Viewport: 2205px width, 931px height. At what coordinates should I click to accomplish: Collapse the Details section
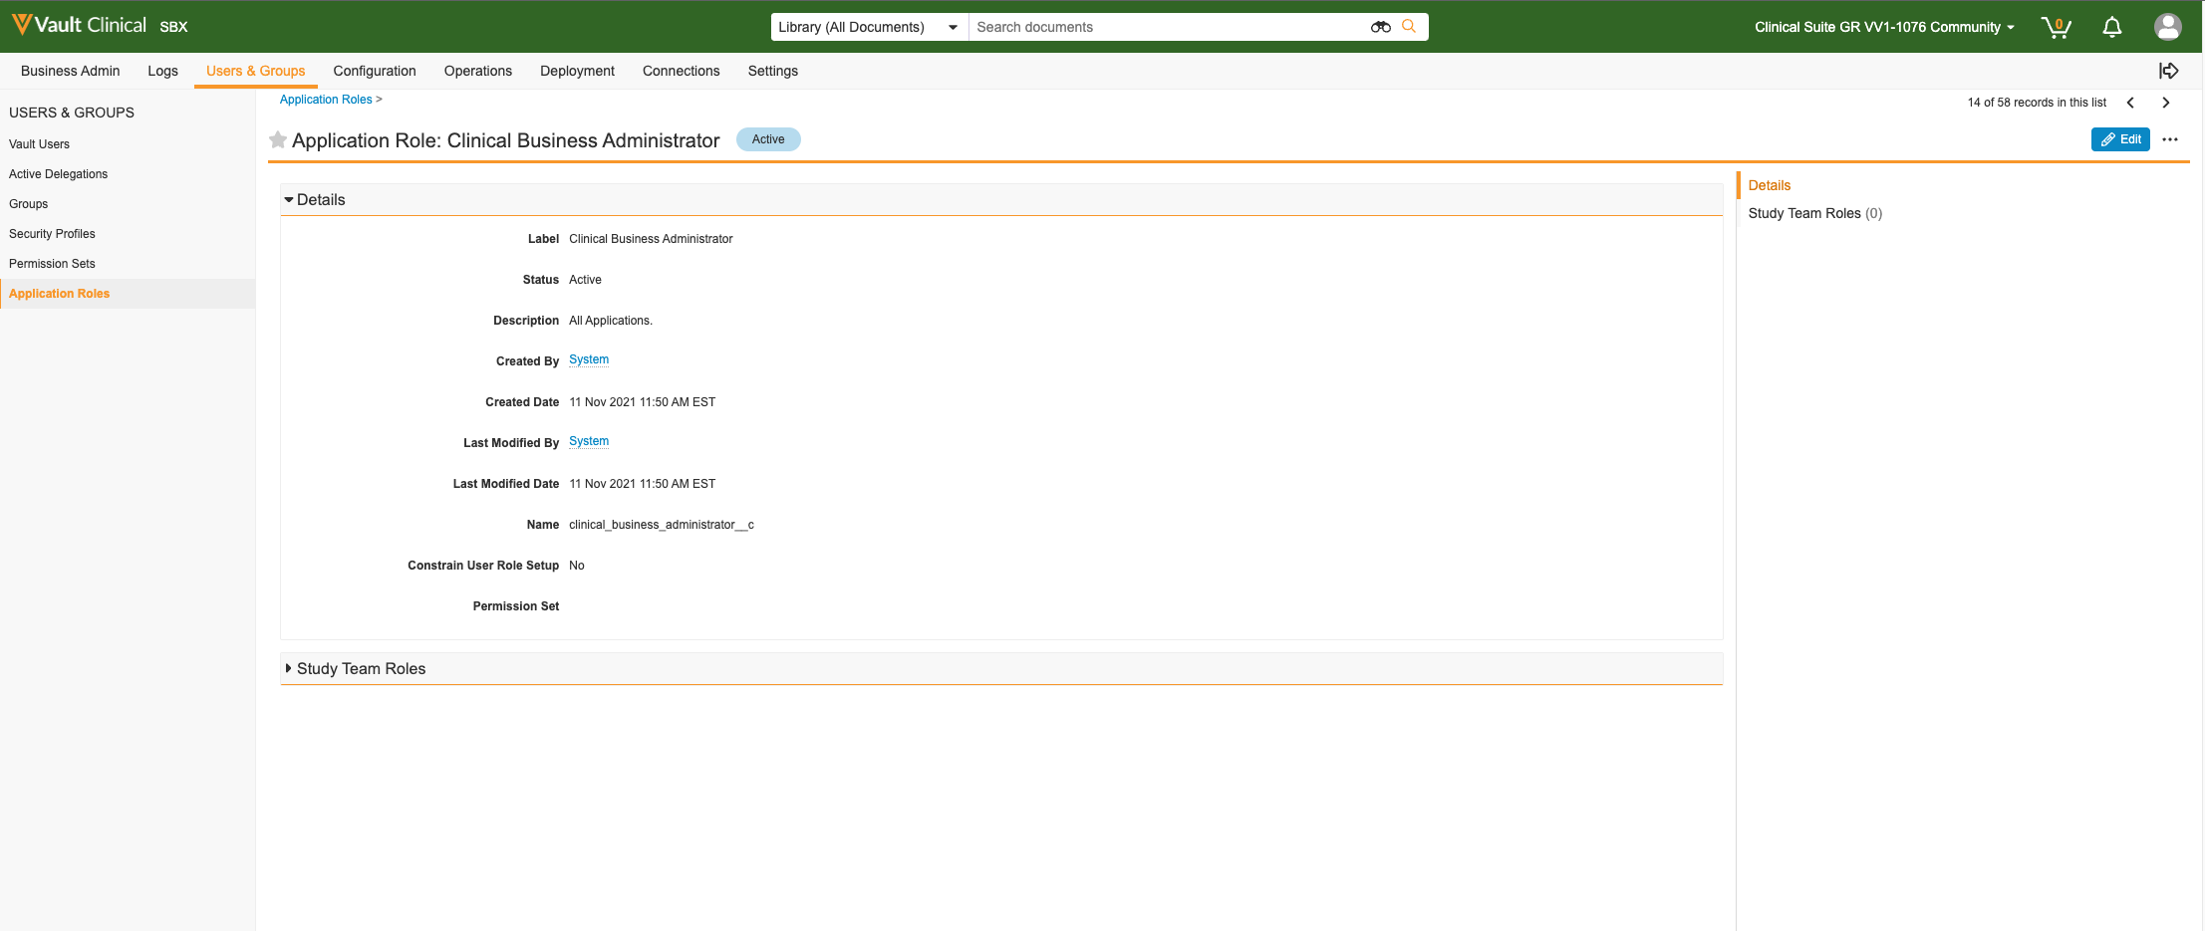pos(289,200)
